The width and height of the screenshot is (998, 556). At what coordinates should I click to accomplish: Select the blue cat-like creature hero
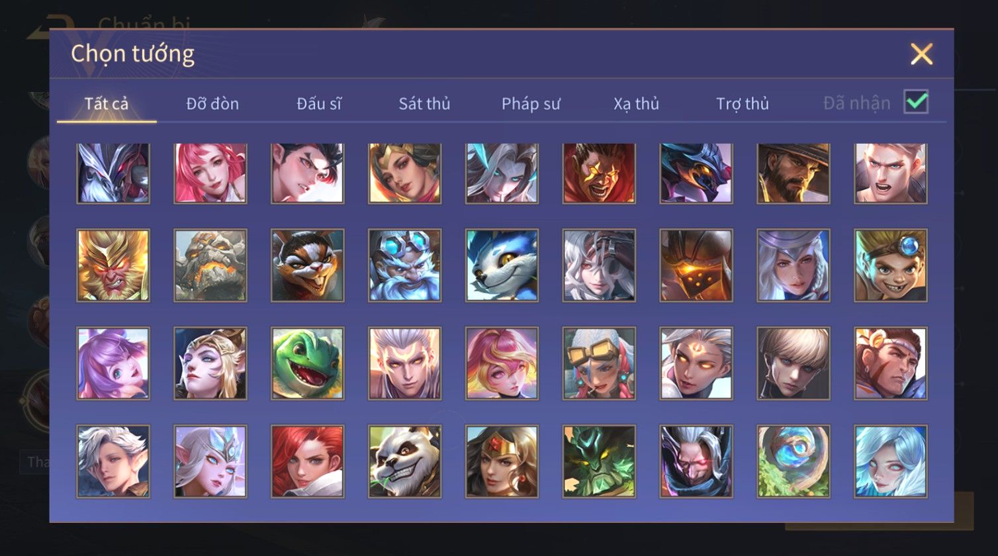click(502, 265)
